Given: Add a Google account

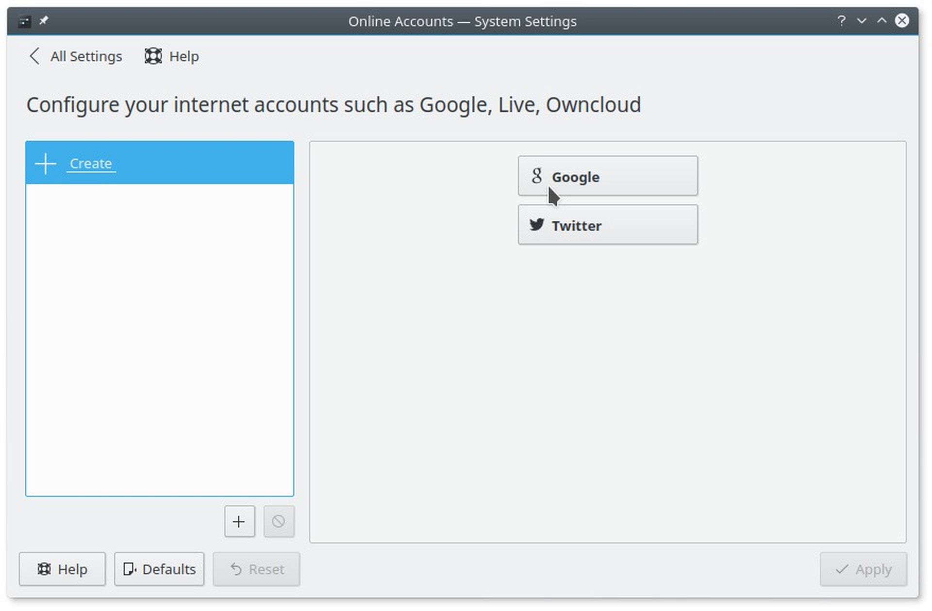Looking at the screenshot, I should (x=608, y=176).
